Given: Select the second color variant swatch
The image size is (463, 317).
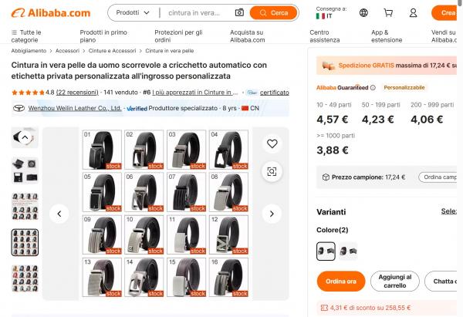Looking at the screenshot, I should point(348,251).
